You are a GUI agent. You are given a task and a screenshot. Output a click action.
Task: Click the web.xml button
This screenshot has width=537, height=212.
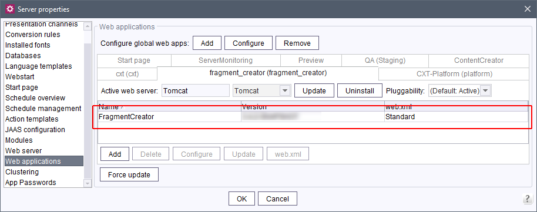[288, 154]
